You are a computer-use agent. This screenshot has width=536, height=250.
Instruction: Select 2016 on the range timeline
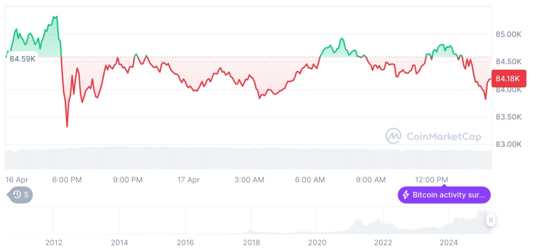pyautogui.click(x=185, y=242)
